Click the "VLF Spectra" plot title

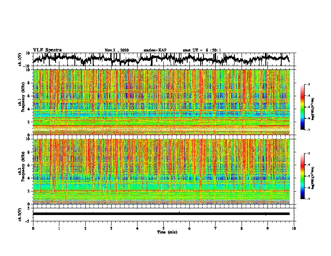[x=47, y=50]
